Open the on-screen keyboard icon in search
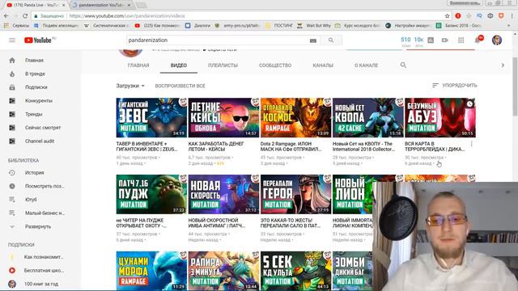Image resolution: width=518 pixels, height=291 pixels. point(313,40)
